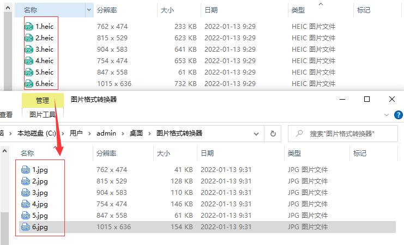This screenshot has width=404, height=245.
Task: Go to 用户 folder in breadcrumb
Action: click(x=76, y=133)
